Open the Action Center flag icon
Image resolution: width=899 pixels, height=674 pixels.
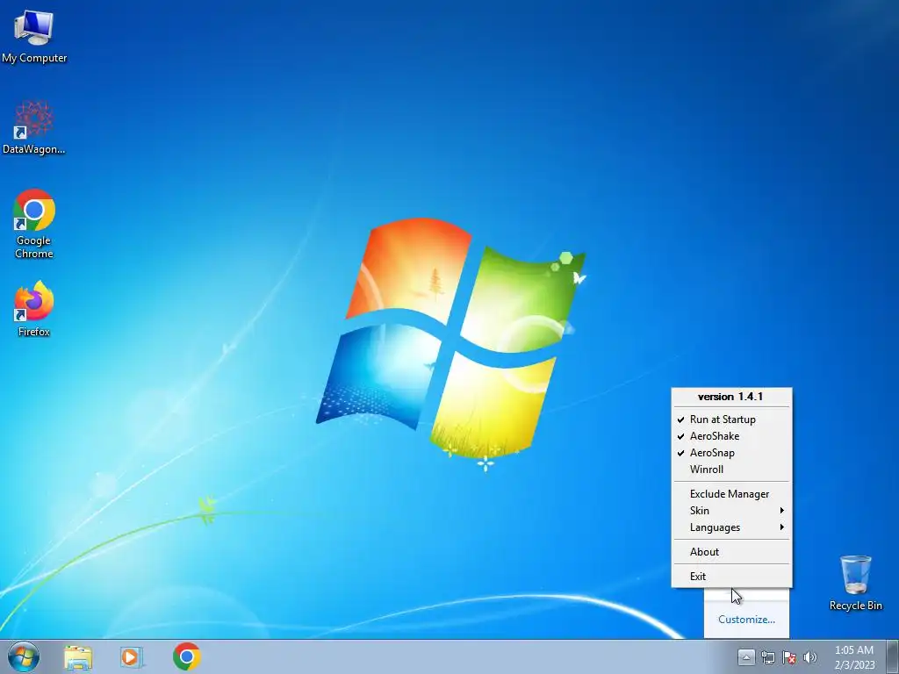point(789,657)
